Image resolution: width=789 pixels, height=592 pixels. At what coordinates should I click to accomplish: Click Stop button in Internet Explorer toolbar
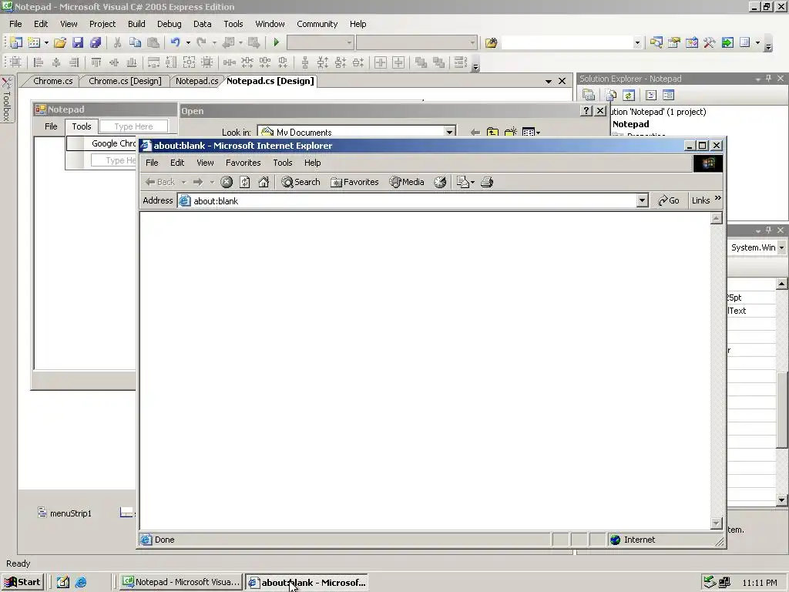point(227,182)
